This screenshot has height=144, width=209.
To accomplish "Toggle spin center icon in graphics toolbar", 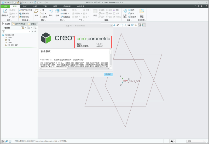I will [143, 25].
